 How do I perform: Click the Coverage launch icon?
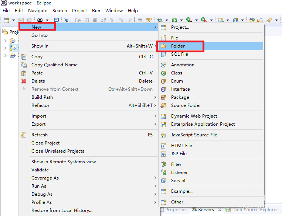(x=189, y=20)
